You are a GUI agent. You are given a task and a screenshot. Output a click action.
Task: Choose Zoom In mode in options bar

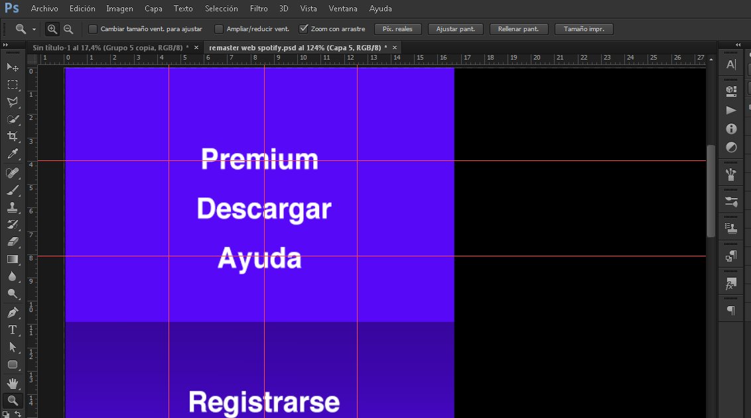point(52,29)
